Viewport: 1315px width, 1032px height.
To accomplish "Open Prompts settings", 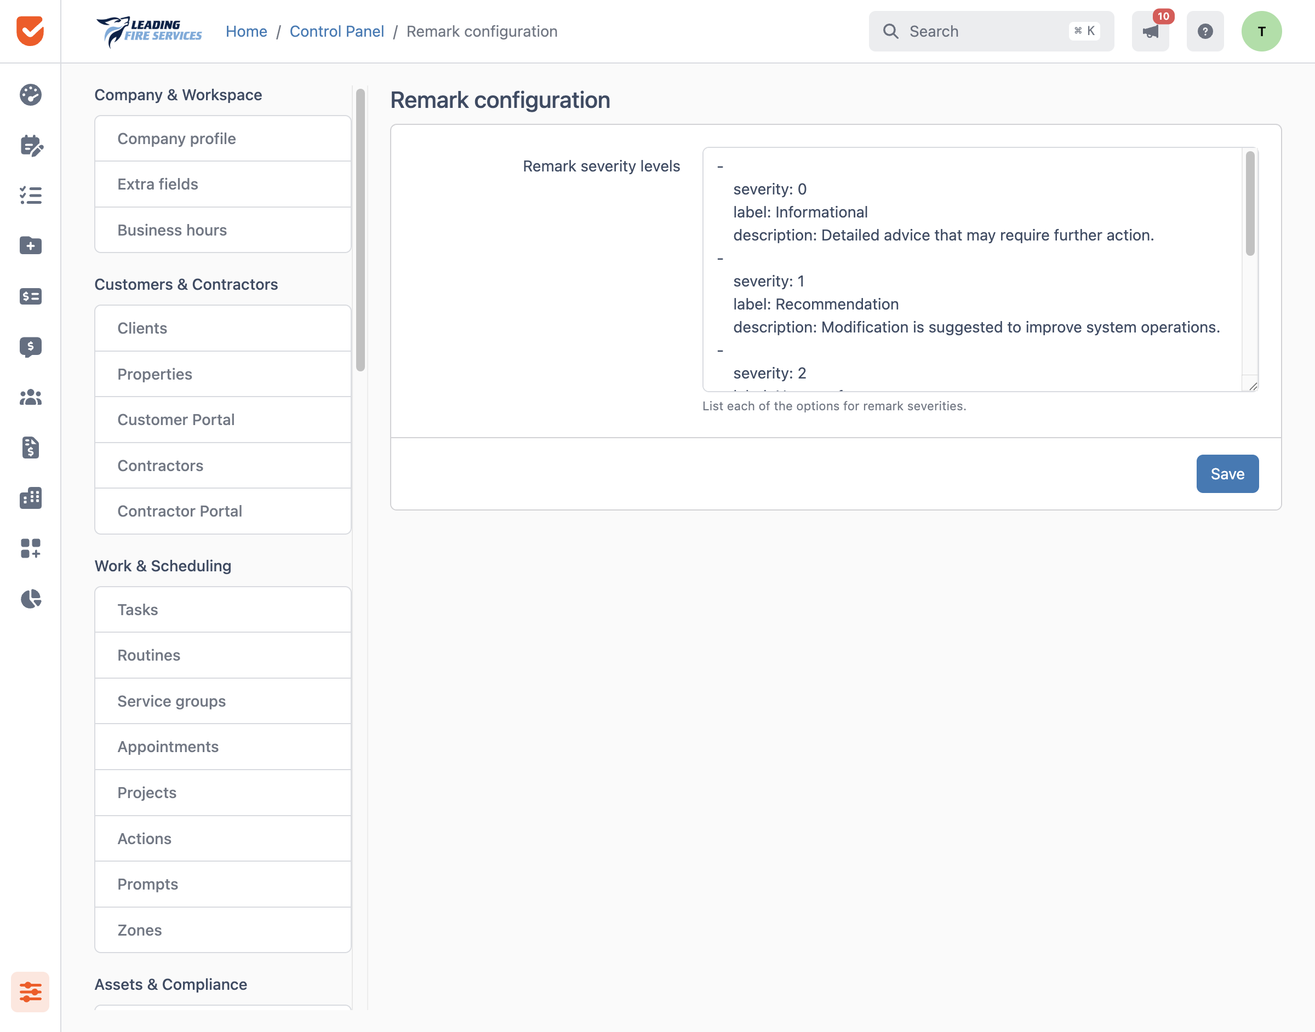I will [222, 884].
